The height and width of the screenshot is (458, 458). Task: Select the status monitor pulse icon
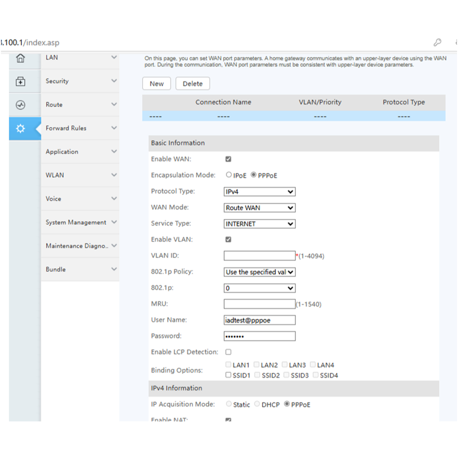coord(20,105)
